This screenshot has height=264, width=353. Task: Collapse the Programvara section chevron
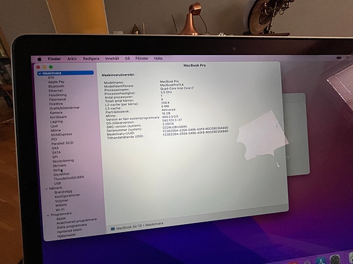[48, 215]
